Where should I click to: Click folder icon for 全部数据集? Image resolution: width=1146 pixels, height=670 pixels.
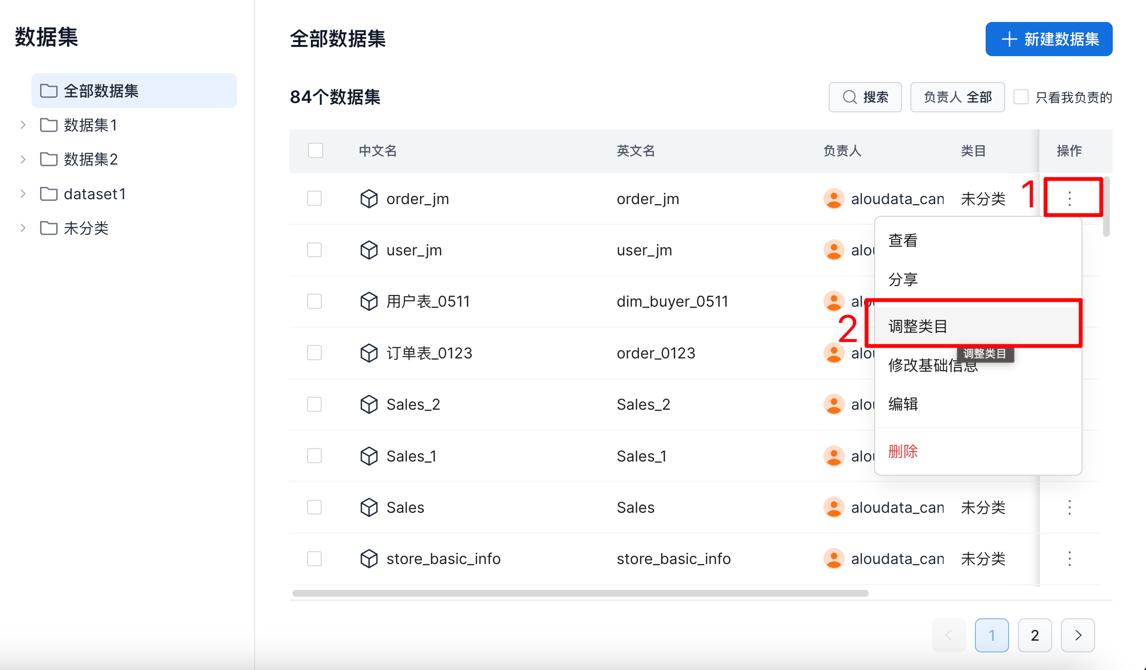(x=48, y=91)
